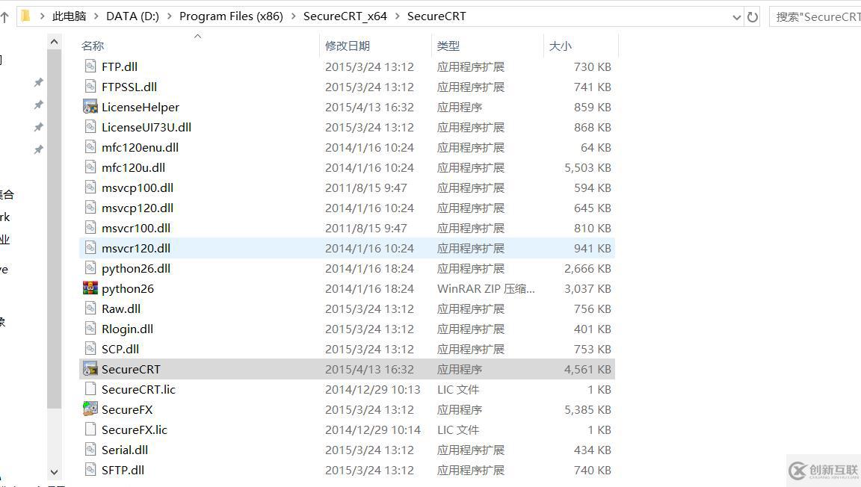
Task: Select the file named Serial.dll
Action: click(125, 450)
